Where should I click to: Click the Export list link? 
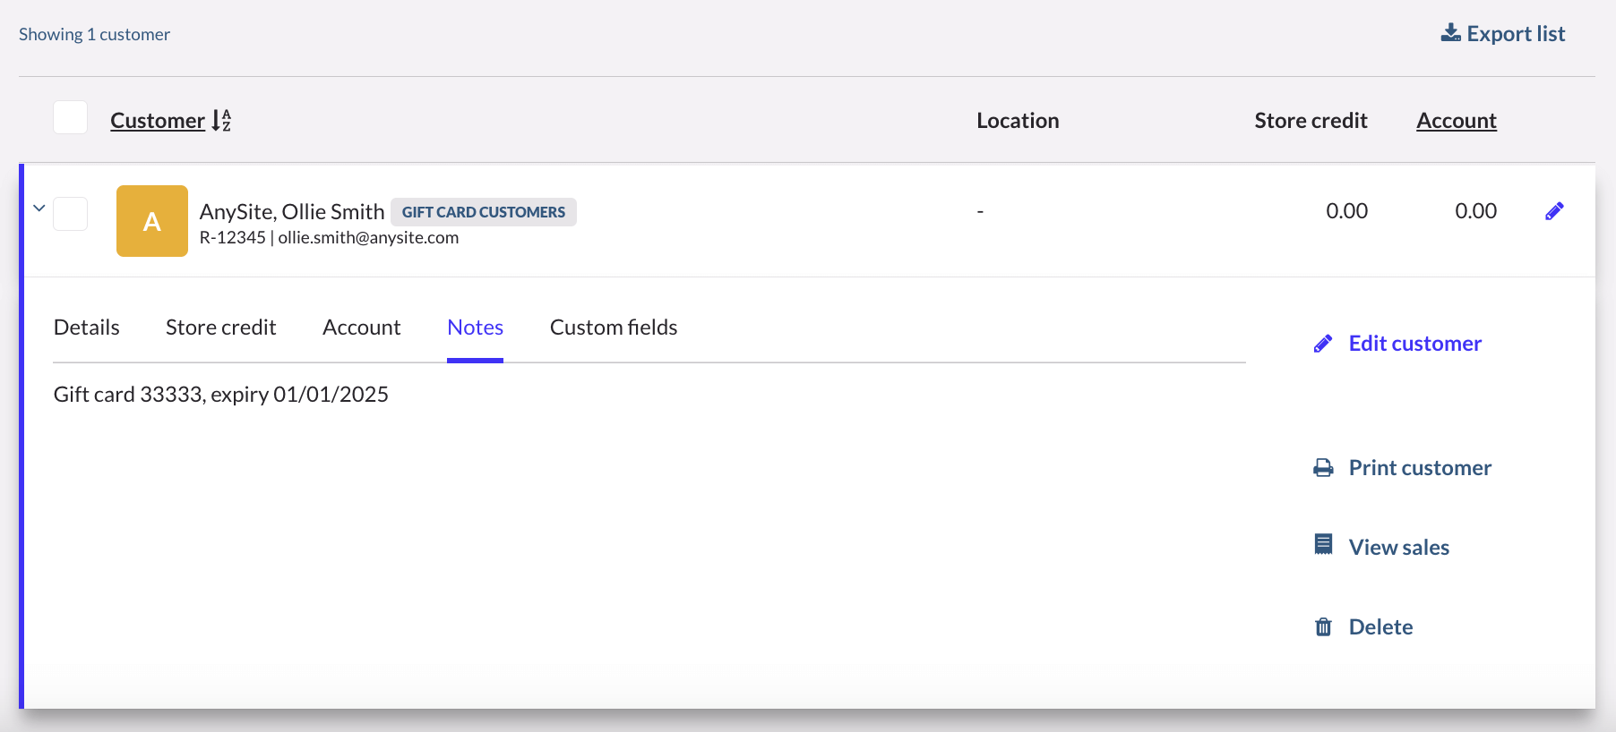(x=1515, y=34)
